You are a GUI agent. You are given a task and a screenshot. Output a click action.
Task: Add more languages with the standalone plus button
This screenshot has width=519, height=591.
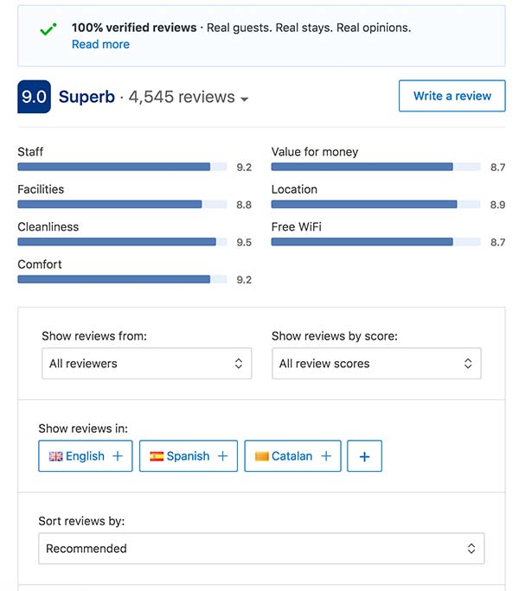click(x=364, y=456)
